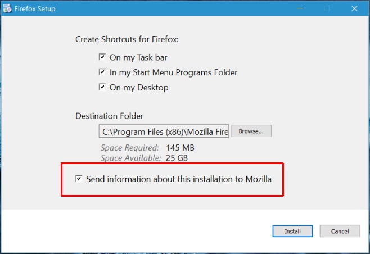Click the Destination Folder label
The width and height of the screenshot is (370, 254).
(109, 116)
